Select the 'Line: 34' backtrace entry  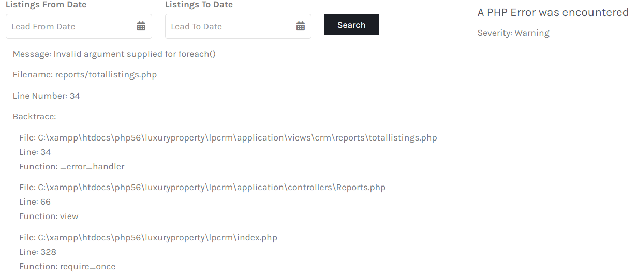click(x=35, y=152)
